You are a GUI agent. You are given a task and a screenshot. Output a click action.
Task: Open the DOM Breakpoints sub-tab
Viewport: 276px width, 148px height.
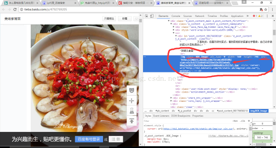pos(181,116)
